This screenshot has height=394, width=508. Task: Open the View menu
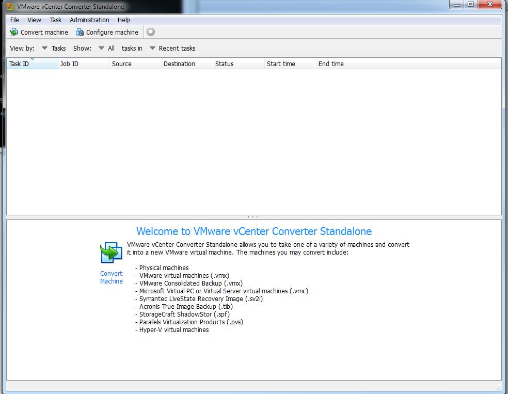[x=35, y=20]
